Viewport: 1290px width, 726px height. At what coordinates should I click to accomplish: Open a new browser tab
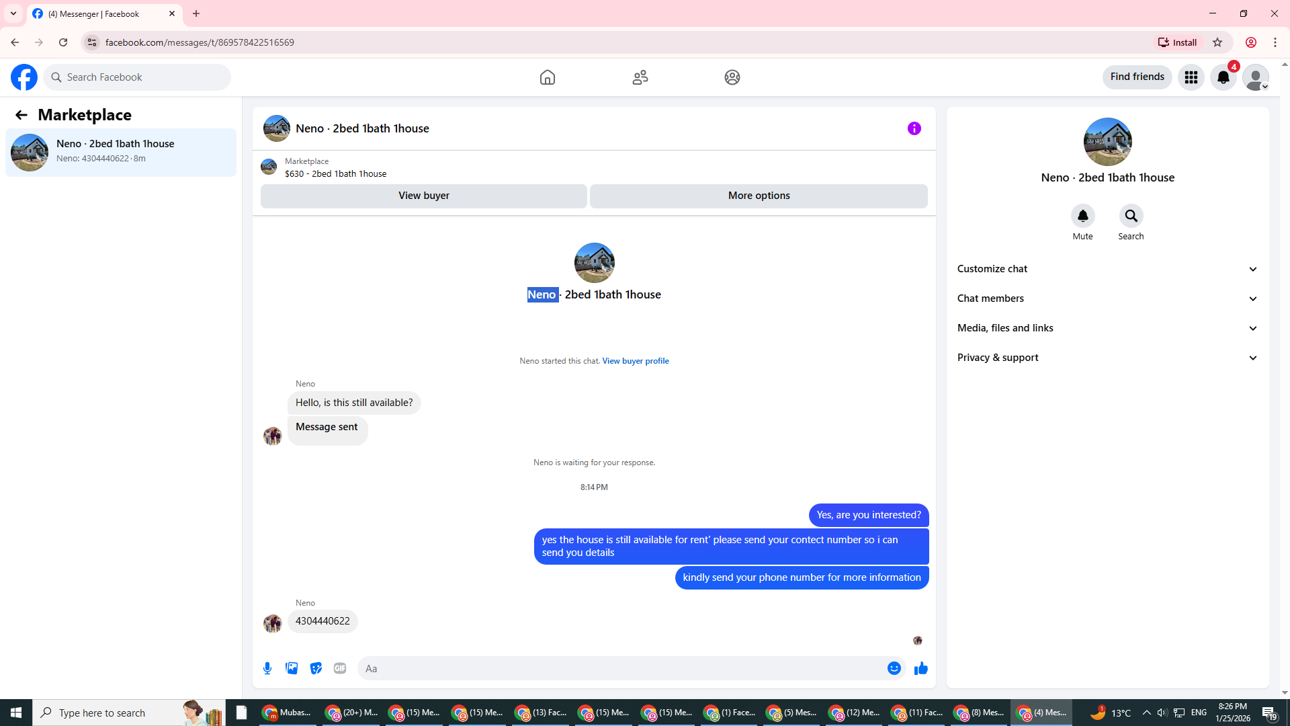(x=196, y=13)
